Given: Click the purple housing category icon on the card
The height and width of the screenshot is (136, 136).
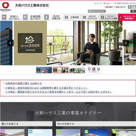Looking at the screenshot, I should 3,131.
